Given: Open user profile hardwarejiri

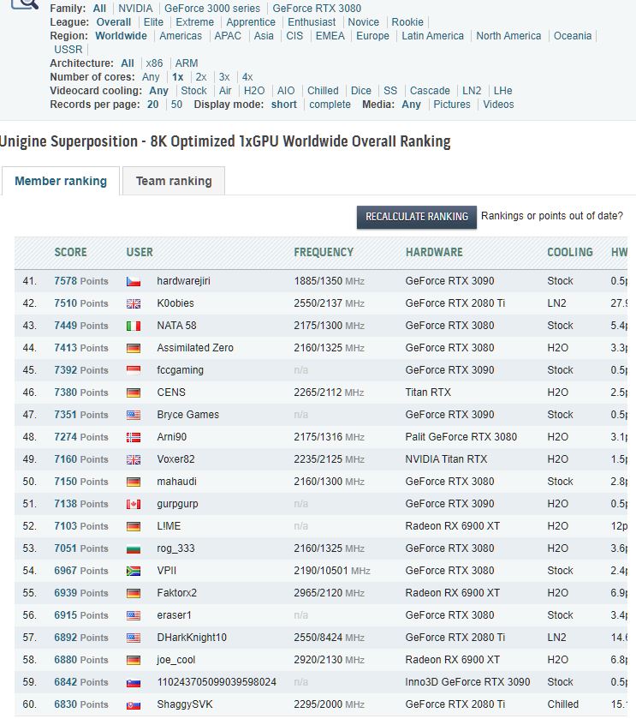Looking at the screenshot, I should [184, 281].
